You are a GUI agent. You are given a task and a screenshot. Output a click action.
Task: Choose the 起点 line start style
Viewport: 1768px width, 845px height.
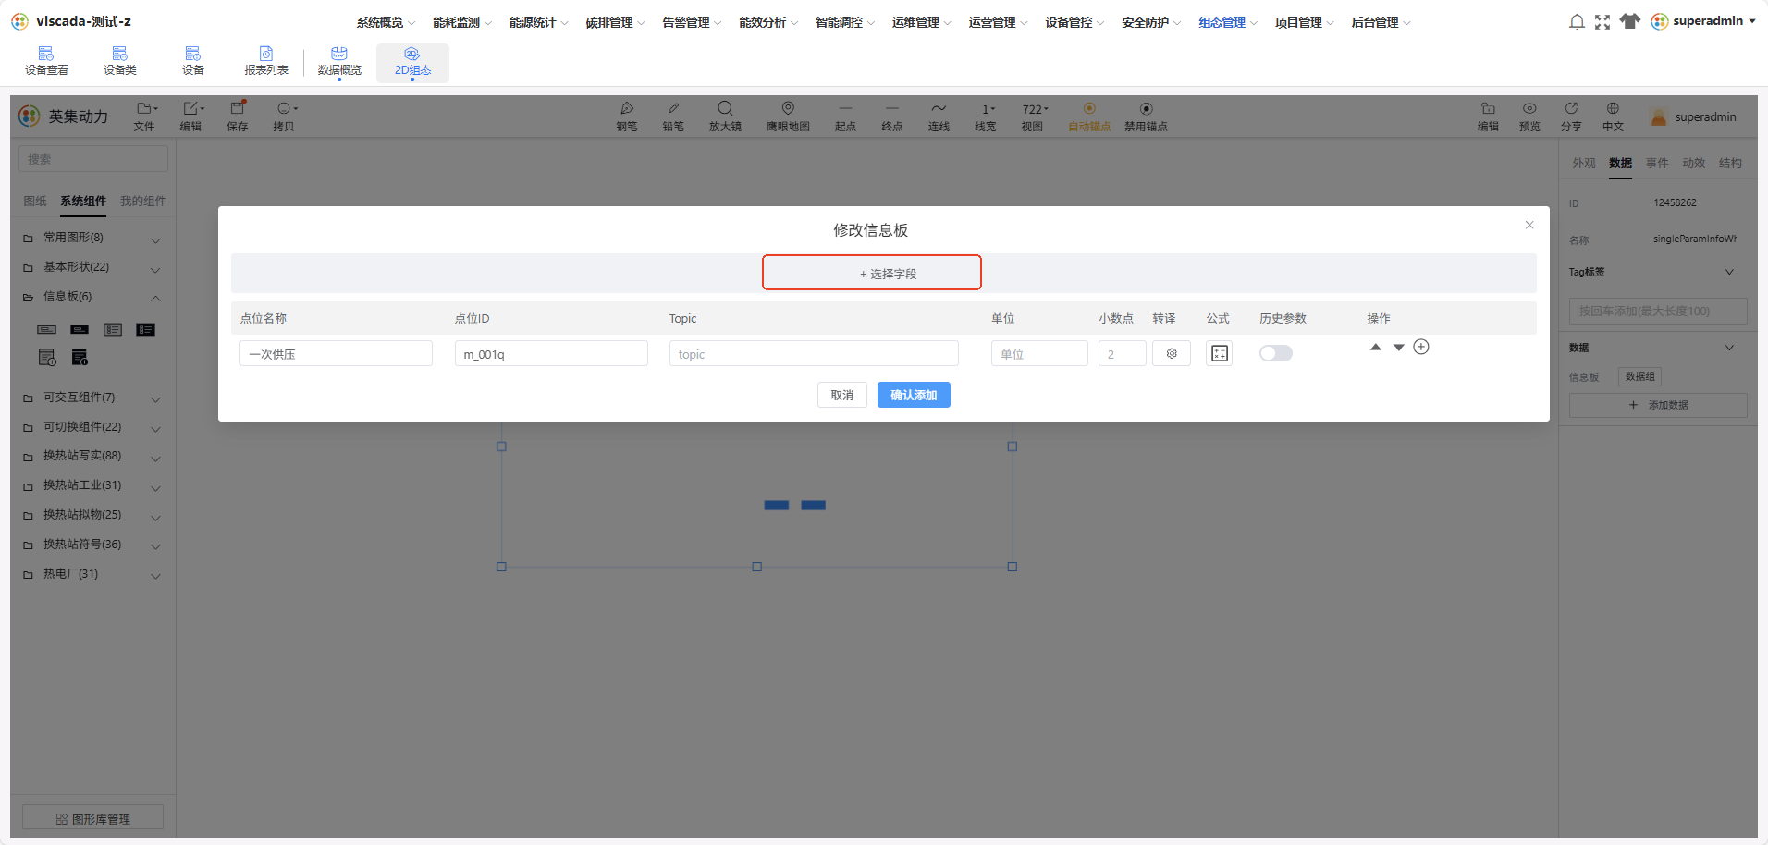(845, 116)
